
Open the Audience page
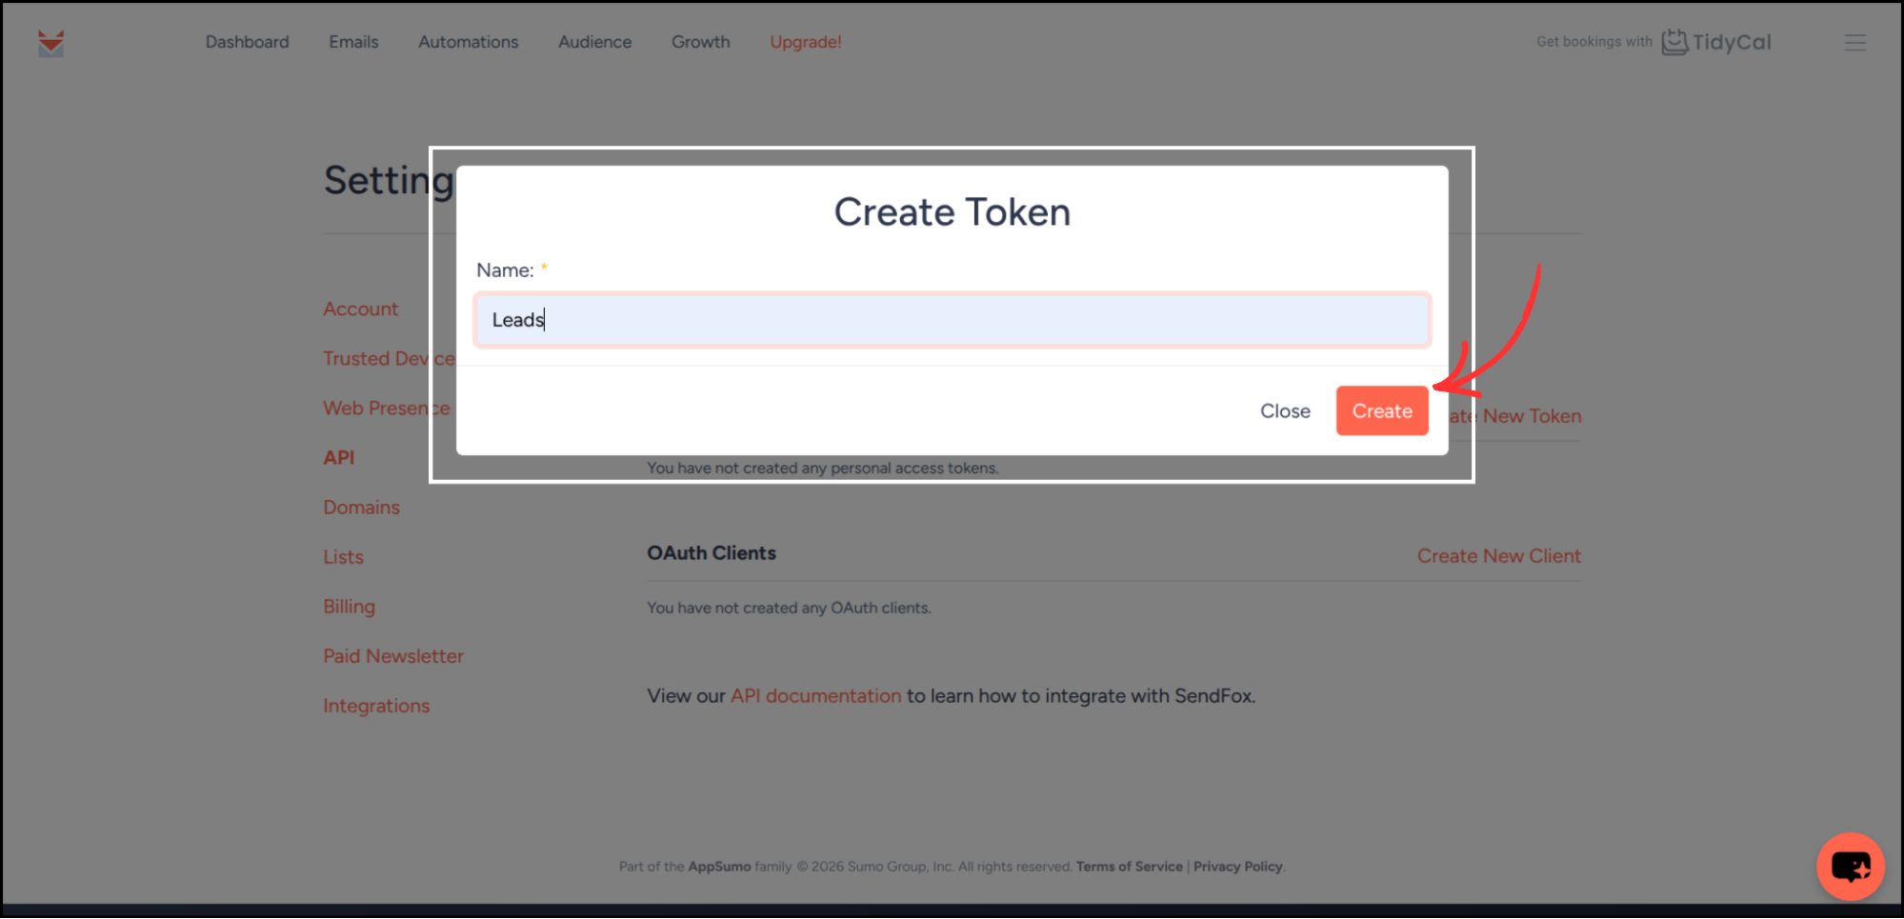point(594,42)
